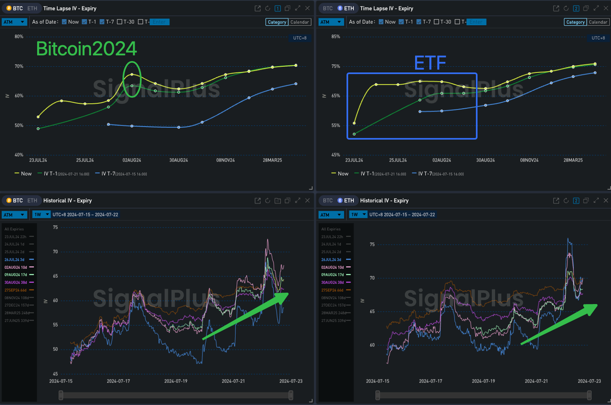Uncheck T-7 in ETH Time Lapse panel
The width and height of the screenshot is (611, 405).
419,22
